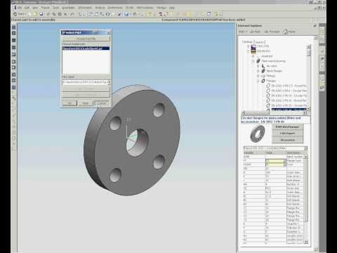Image resolution: width=337 pixels, height=253 pixels.
Task: Select Plant manufacturing tree node
Action: point(274,61)
